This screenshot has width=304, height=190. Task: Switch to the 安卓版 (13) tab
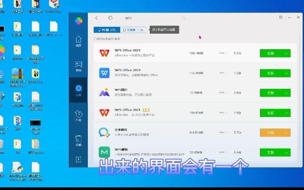[133, 30]
